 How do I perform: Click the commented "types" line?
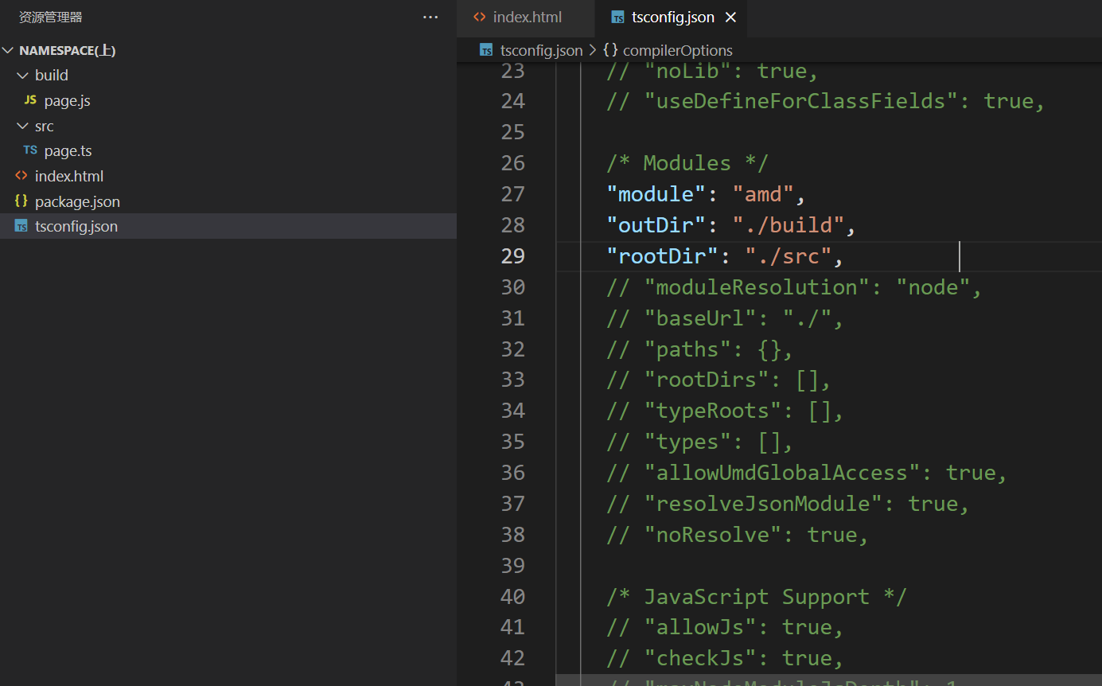click(x=699, y=442)
